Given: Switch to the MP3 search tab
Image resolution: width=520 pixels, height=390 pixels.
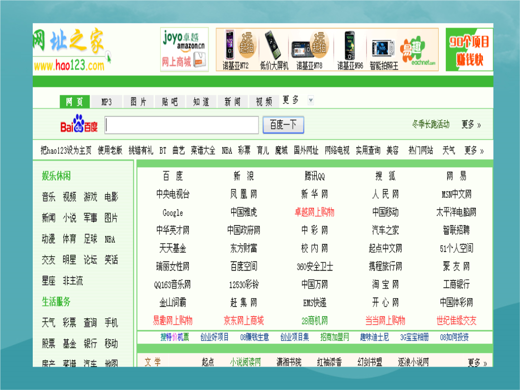Looking at the screenshot, I should coord(106,102).
